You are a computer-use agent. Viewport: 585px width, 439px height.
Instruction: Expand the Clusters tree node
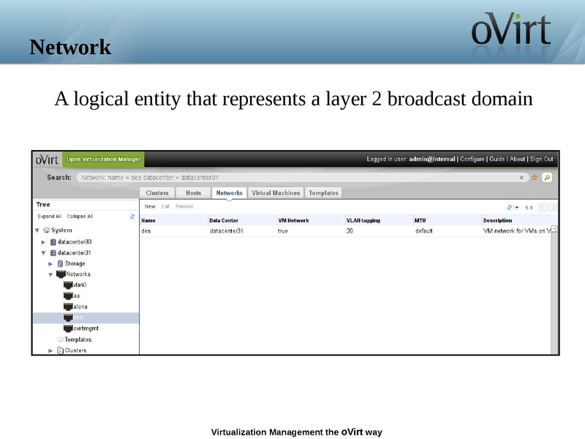(50, 350)
